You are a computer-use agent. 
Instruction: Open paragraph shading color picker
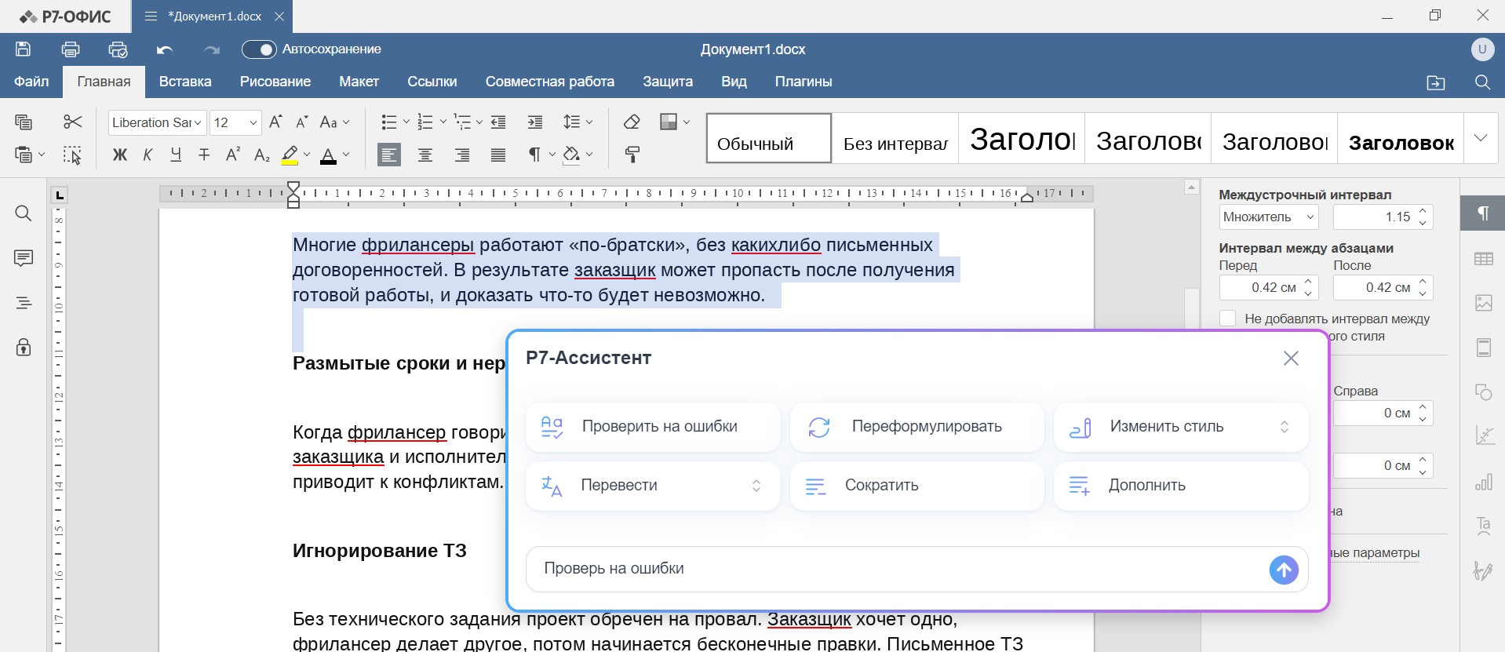tap(590, 155)
